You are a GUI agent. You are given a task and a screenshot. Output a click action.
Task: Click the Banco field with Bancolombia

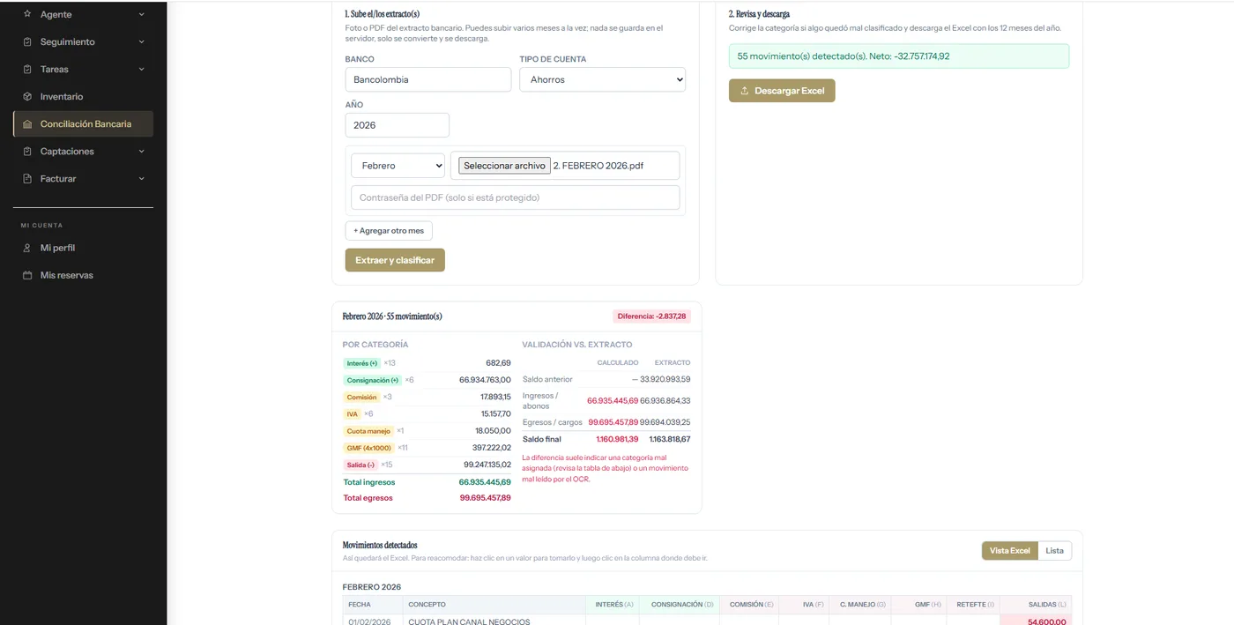[x=427, y=79]
